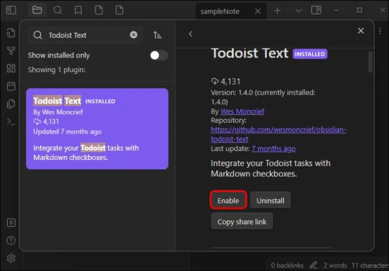Image resolution: width=389 pixels, height=271 pixels.
Task: Go back with the left arrow
Action: coord(191,34)
